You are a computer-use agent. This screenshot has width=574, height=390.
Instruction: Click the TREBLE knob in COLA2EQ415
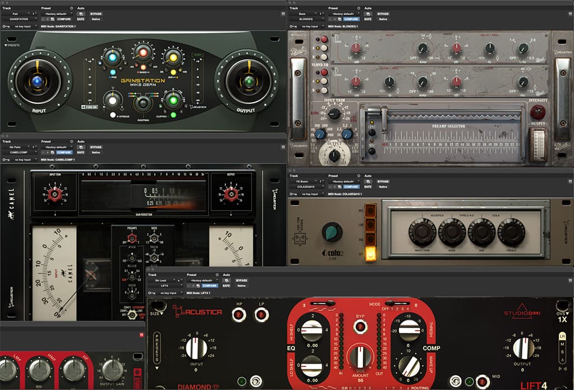511,231
